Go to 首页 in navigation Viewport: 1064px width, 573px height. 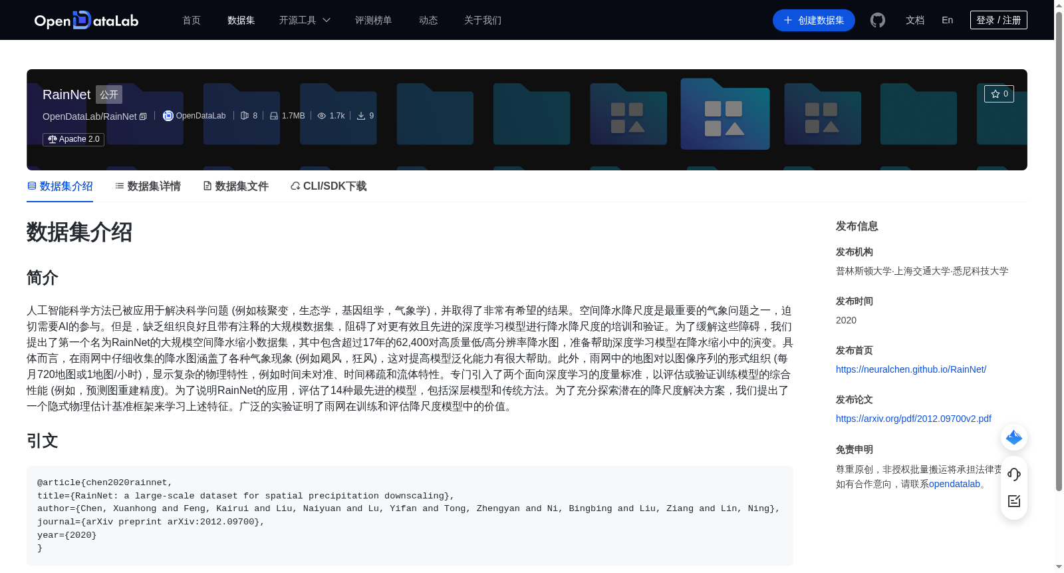[x=192, y=20]
